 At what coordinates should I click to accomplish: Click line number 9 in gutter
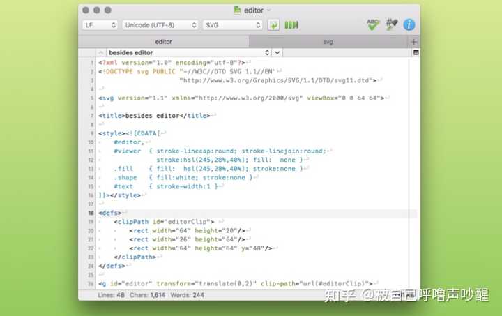[x=92, y=133]
